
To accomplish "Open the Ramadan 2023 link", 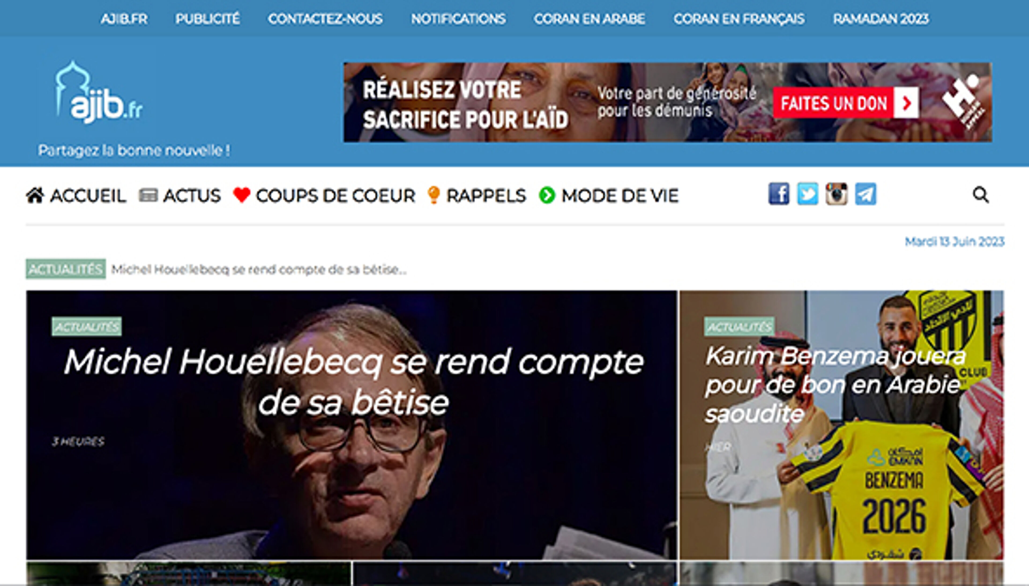I will click(881, 19).
